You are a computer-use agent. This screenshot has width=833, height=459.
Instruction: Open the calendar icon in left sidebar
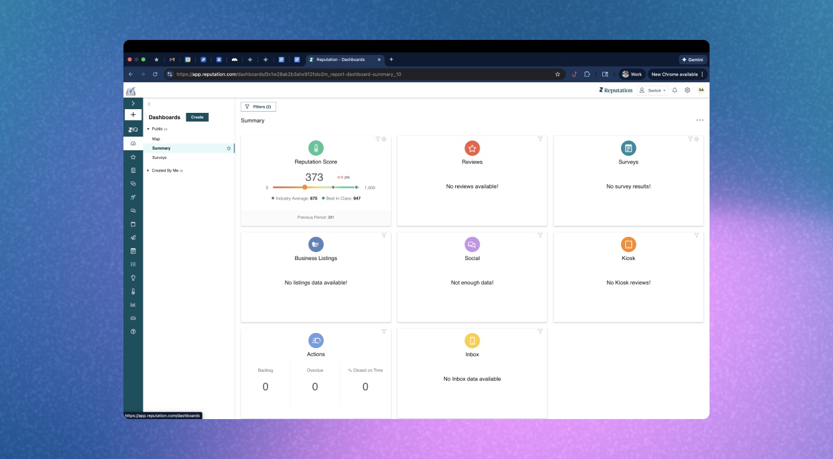coord(133,224)
